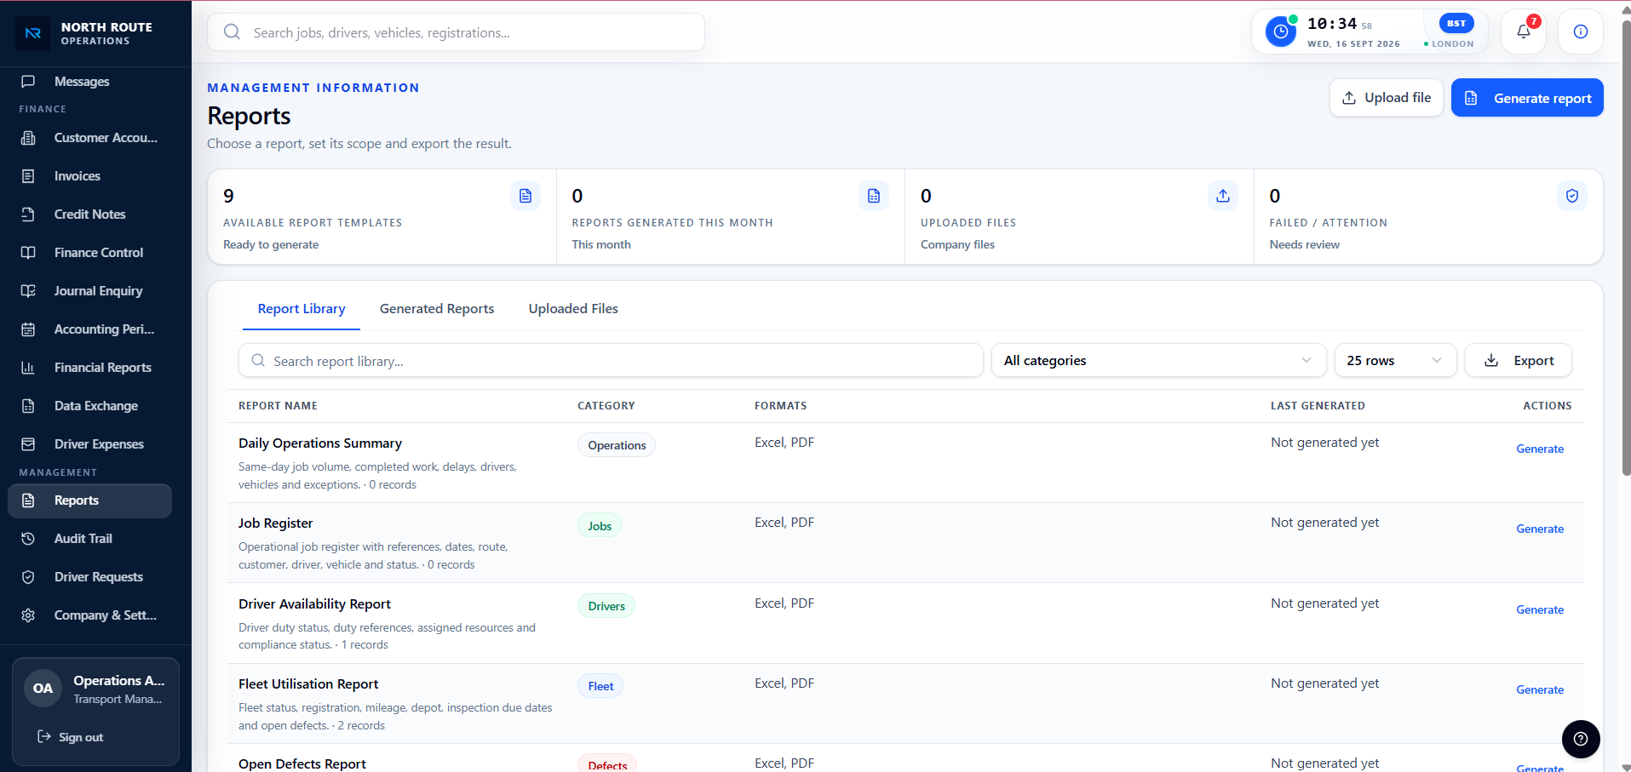Click the Invoices sidebar icon
1631x772 pixels.
click(x=28, y=176)
